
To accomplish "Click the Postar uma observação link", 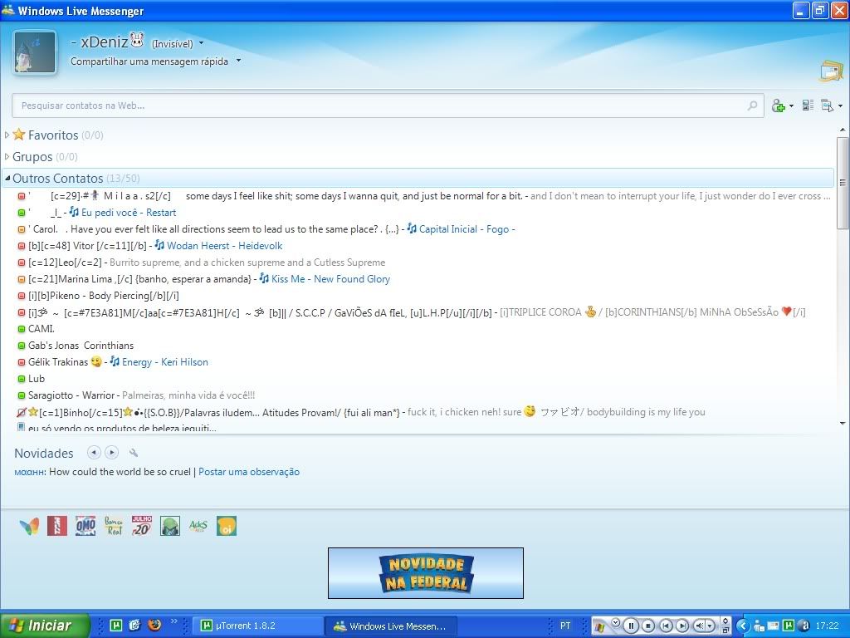I will click(249, 472).
